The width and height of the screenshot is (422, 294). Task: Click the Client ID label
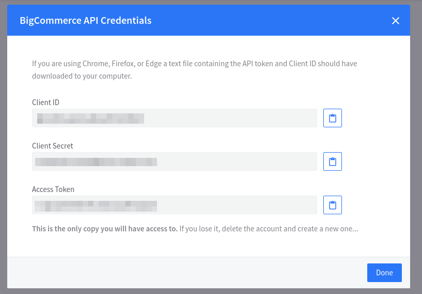pyautogui.click(x=49, y=102)
